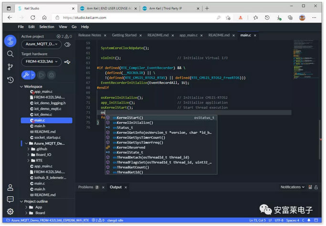Viewport: 326px width, 226px height.
Task: Click the build hammer button
Action: pos(26,75)
